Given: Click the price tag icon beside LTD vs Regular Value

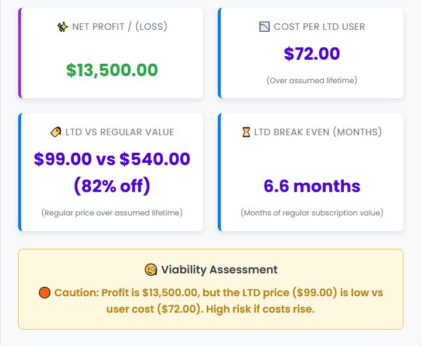Looking at the screenshot, I should coord(56,132).
